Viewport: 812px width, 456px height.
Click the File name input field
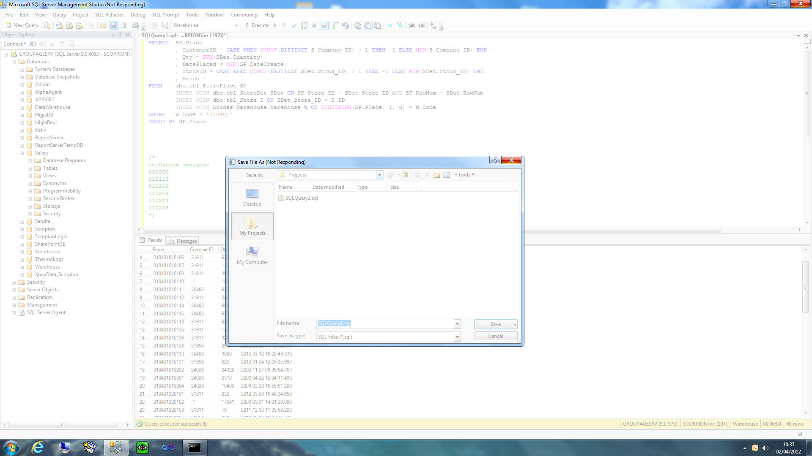(385, 324)
